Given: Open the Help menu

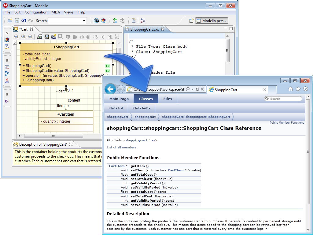Looking at the screenshot, I should click(81, 12).
